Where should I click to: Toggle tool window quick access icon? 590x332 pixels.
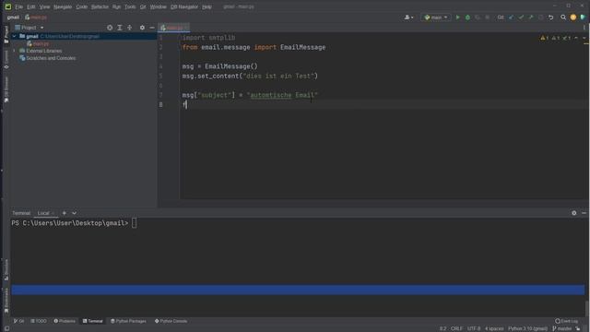pos(6,328)
